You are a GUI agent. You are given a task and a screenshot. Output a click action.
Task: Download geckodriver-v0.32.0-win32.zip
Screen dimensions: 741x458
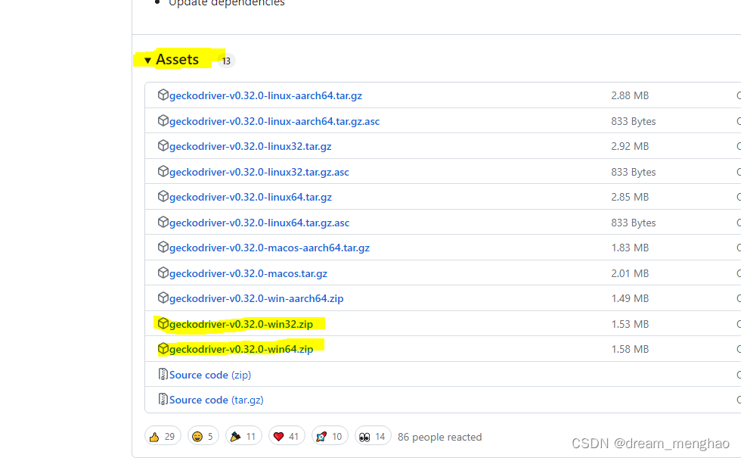241,324
